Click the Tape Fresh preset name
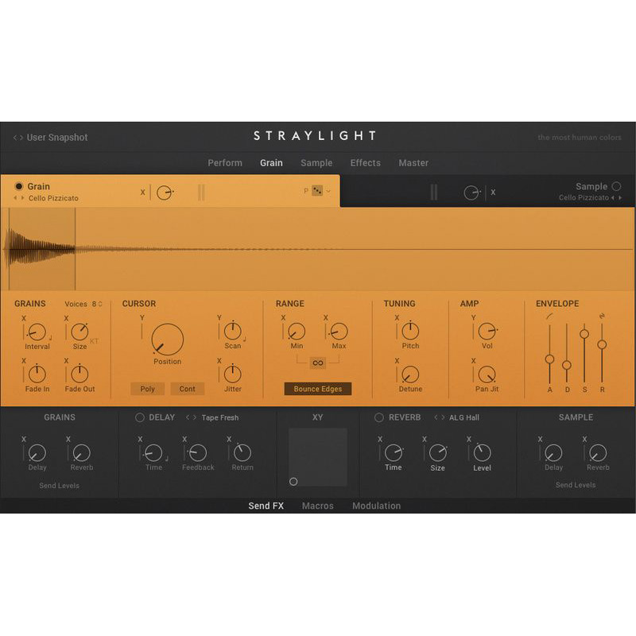The height and width of the screenshot is (636, 636). pyautogui.click(x=220, y=418)
